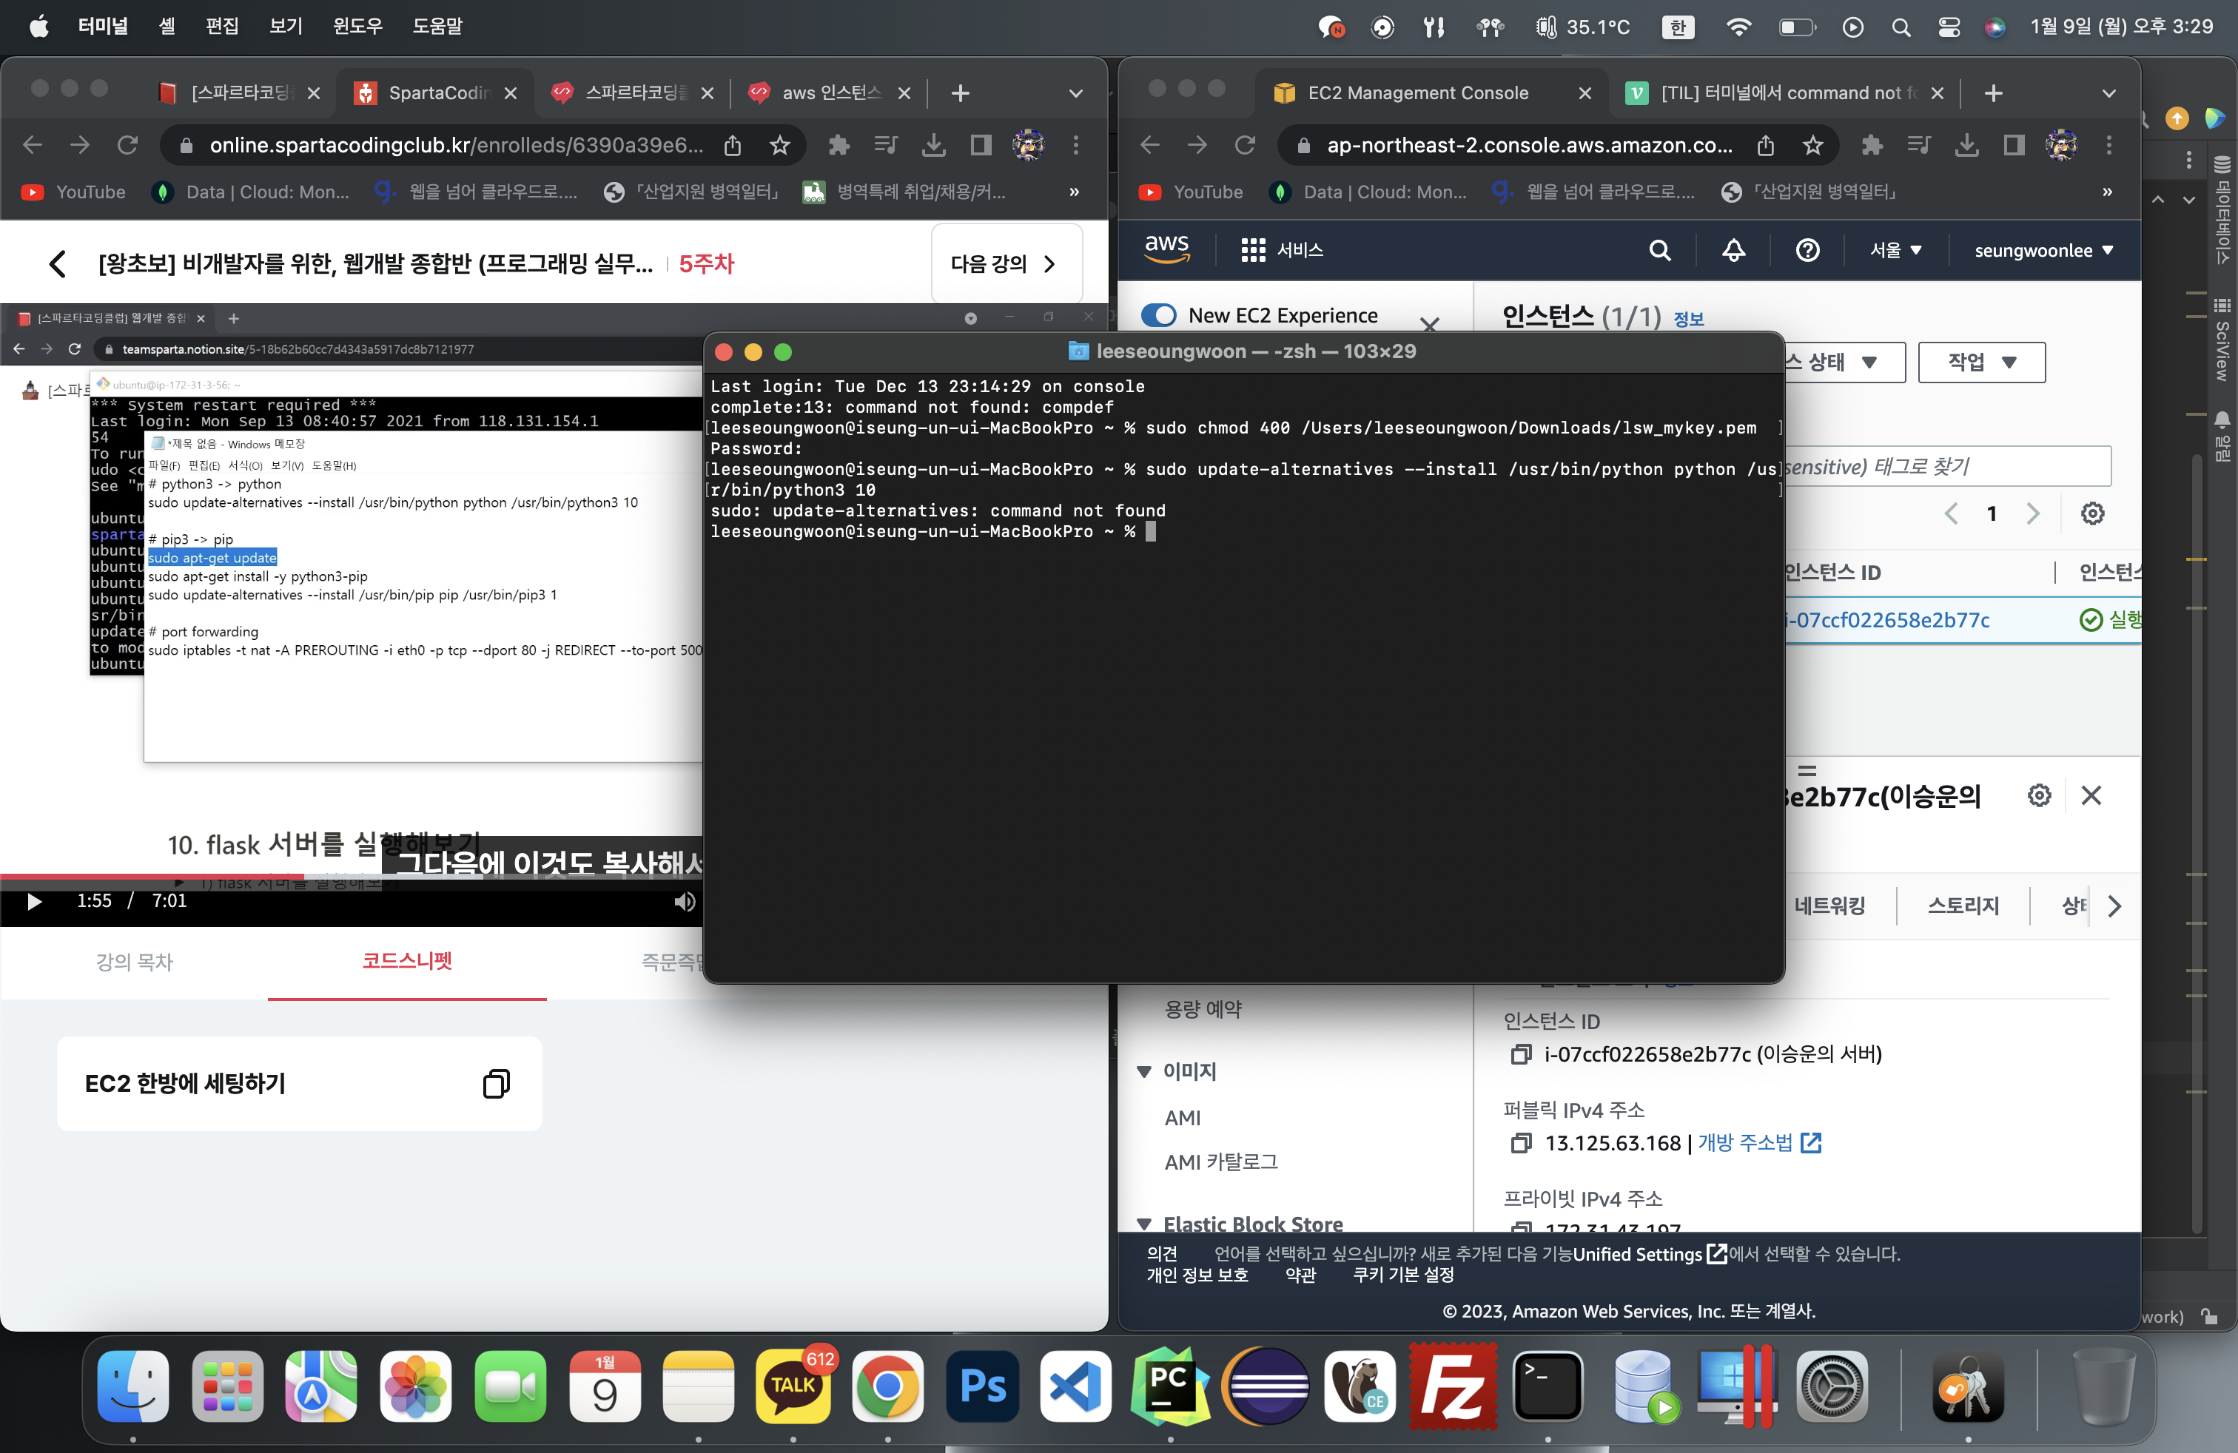This screenshot has width=2238, height=1453.
Task: Open Control Center in the menu bar
Action: (x=1949, y=27)
